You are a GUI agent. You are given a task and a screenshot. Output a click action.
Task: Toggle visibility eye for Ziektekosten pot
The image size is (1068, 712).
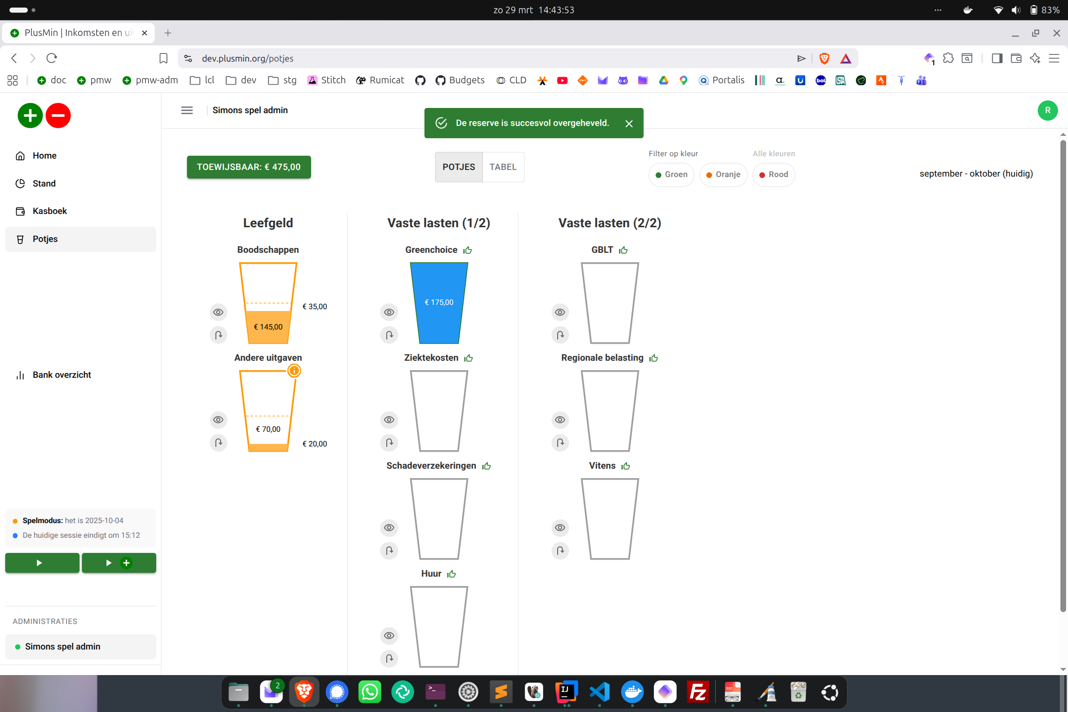(x=389, y=420)
